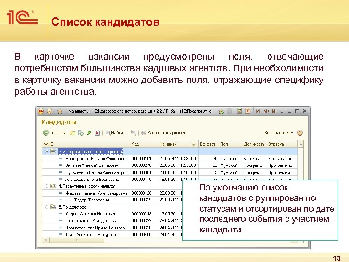The height and width of the screenshot is (262, 349).
Task: Open the calendar icon in the title bar
Action: pyautogui.click(x=248, y=111)
